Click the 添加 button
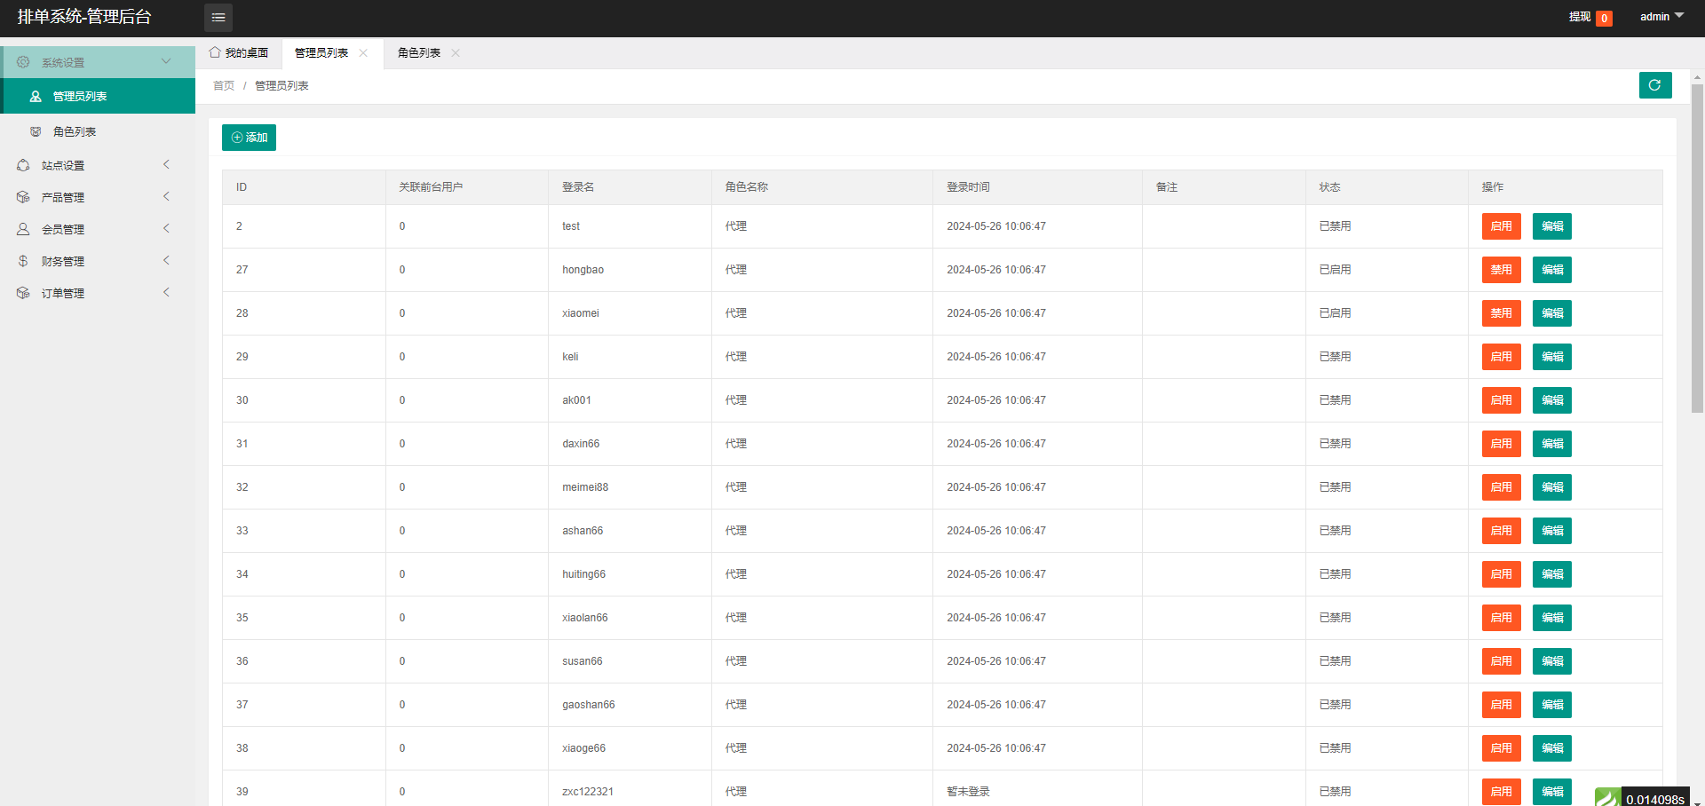Screen dimensions: 1705x806 [249, 138]
